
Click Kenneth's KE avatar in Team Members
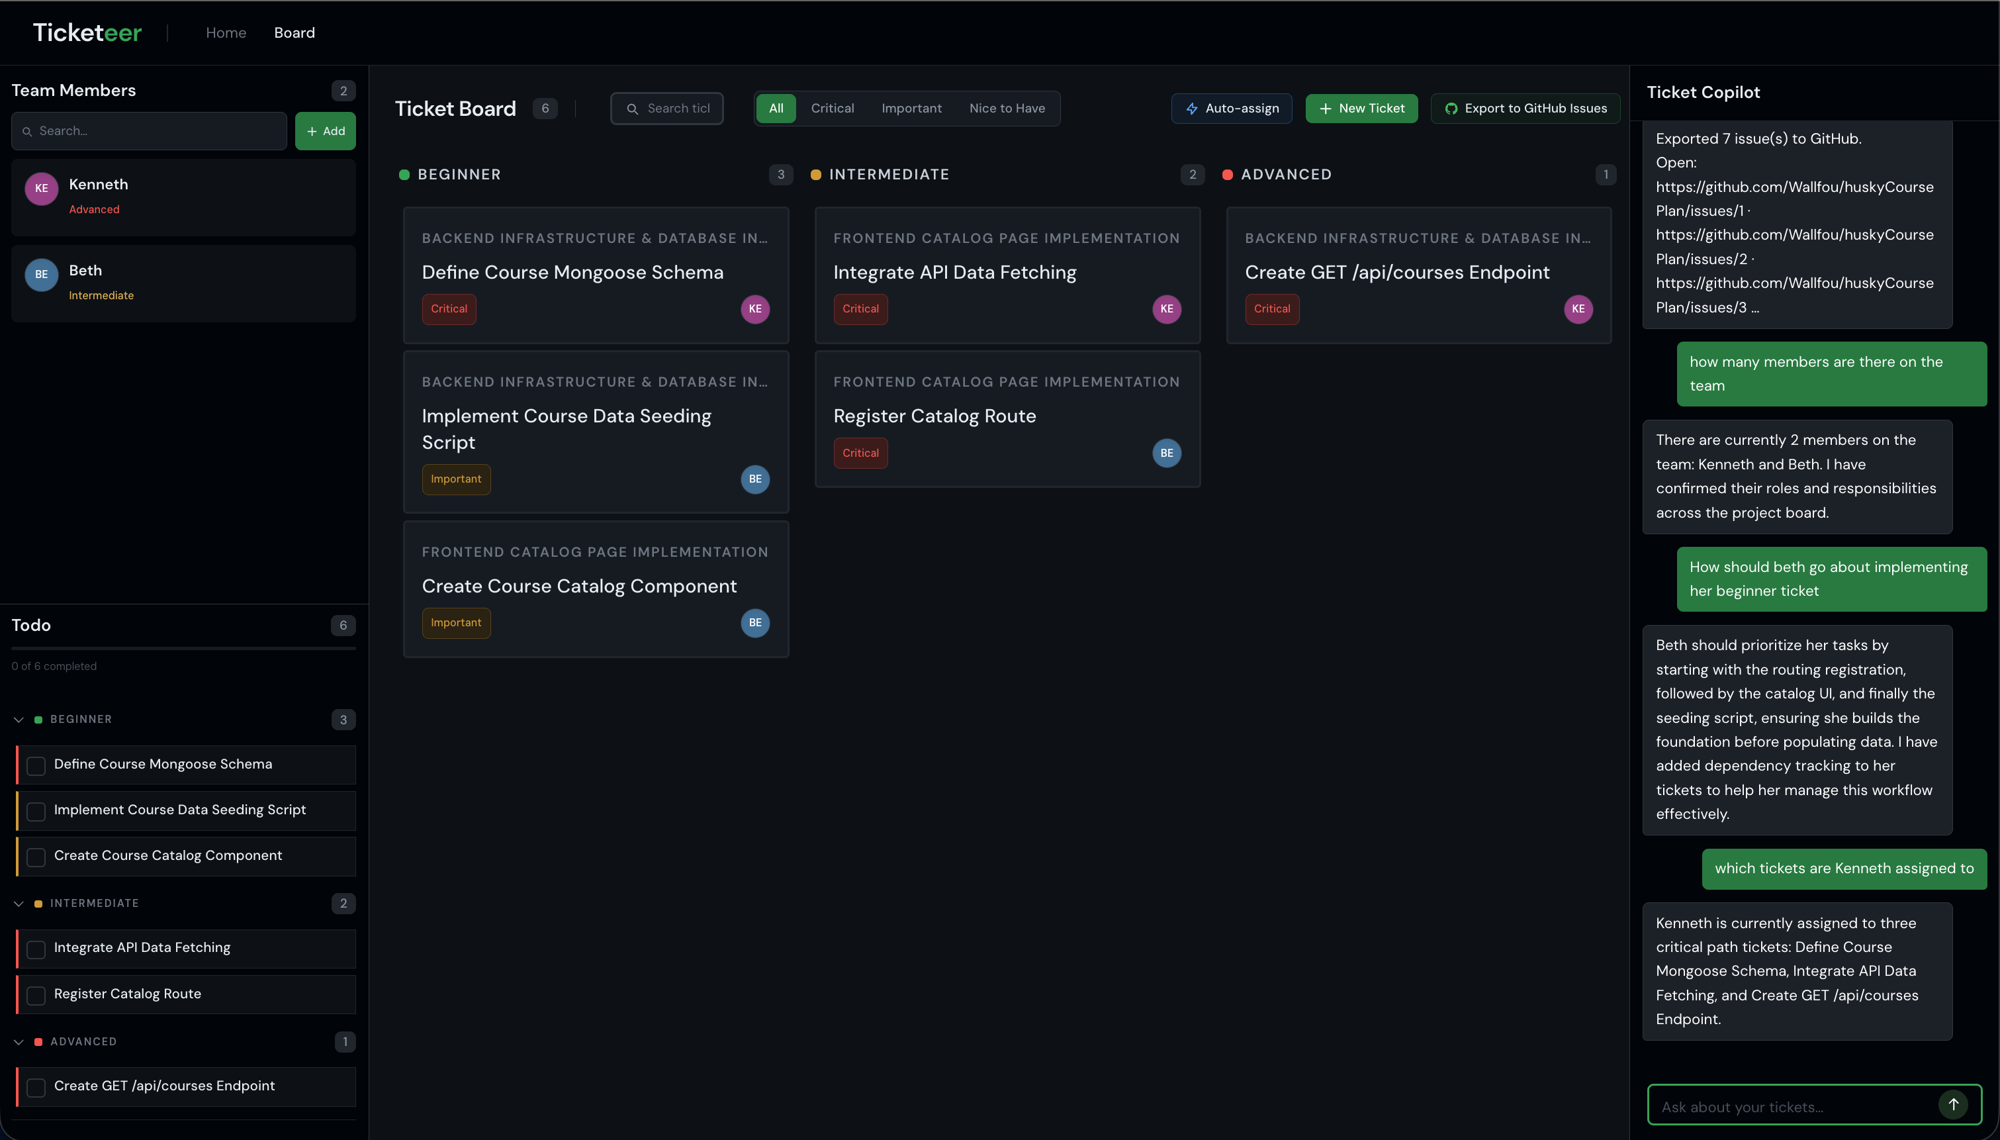point(42,188)
